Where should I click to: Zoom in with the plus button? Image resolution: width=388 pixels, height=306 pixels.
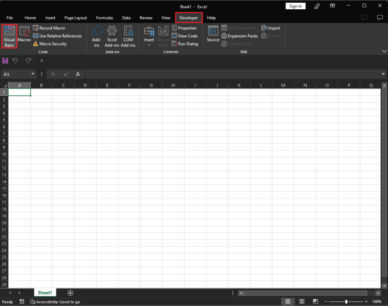point(366,301)
